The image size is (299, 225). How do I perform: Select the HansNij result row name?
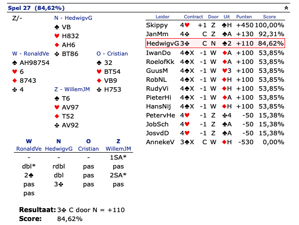pos(158,107)
